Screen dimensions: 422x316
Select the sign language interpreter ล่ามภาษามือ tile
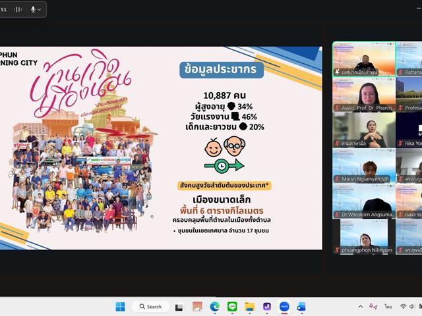364,130
